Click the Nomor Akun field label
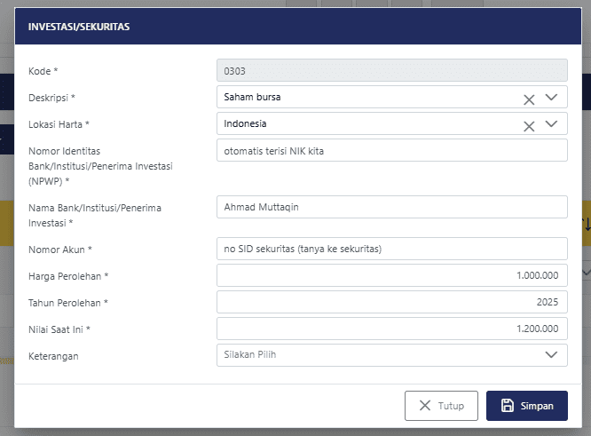Image resolution: width=591 pixels, height=436 pixels. click(60, 250)
